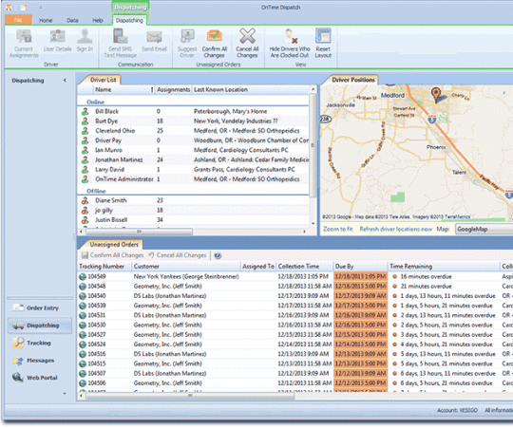Sort by the Collection Time column
513x428 pixels.
(305, 267)
